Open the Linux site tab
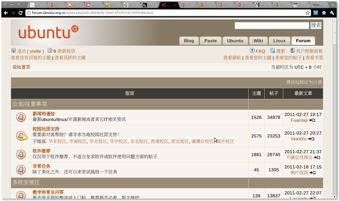 click(x=279, y=41)
